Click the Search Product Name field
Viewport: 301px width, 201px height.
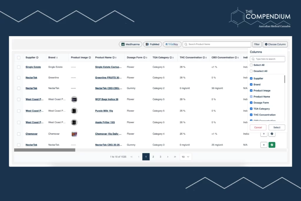(217, 44)
